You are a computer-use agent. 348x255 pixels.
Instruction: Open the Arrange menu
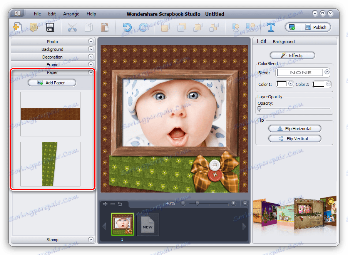coord(71,14)
